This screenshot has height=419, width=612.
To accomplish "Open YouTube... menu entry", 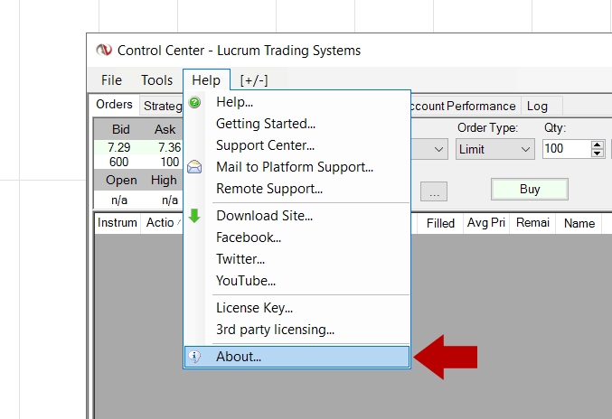I will pos(297,281).
